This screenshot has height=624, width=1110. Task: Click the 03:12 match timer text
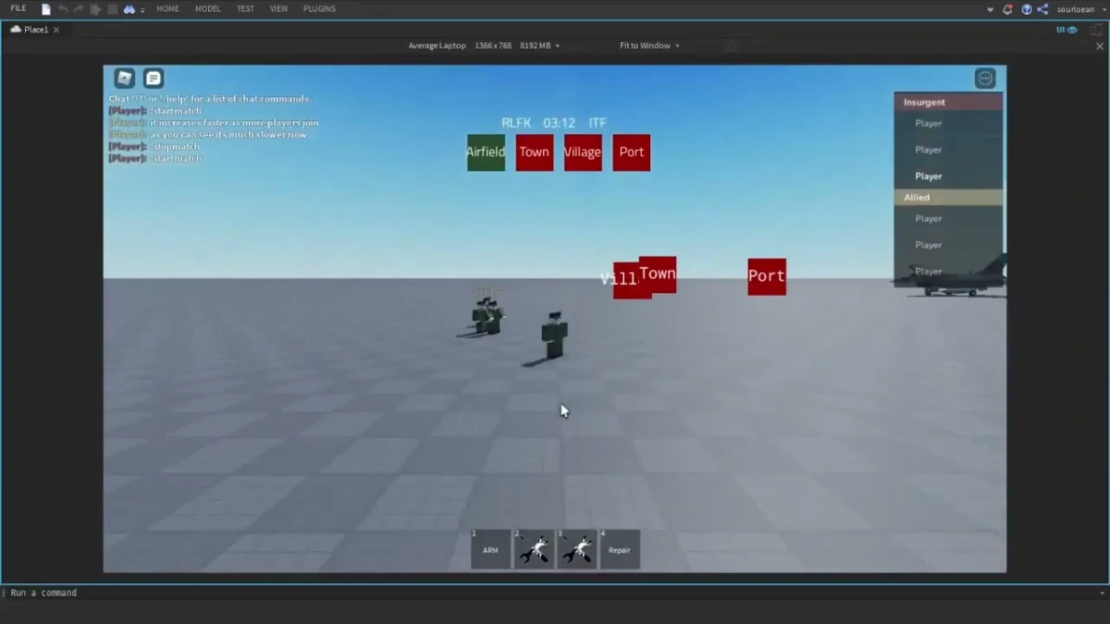(x=559, y=123)
